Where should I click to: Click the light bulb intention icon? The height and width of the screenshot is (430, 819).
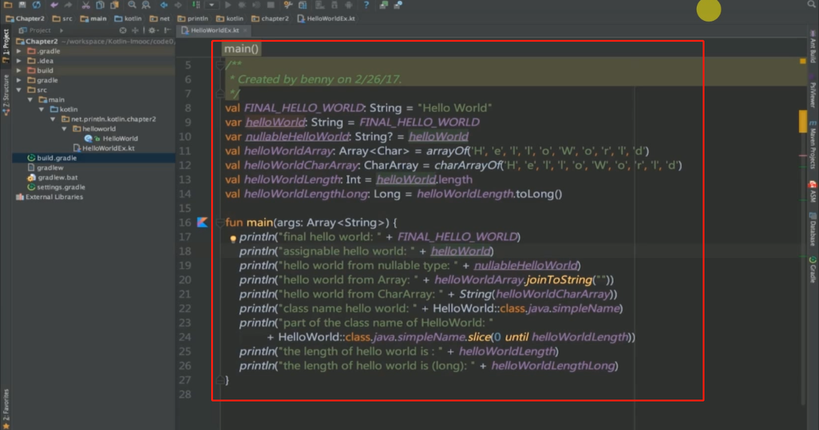coord(234,238)
